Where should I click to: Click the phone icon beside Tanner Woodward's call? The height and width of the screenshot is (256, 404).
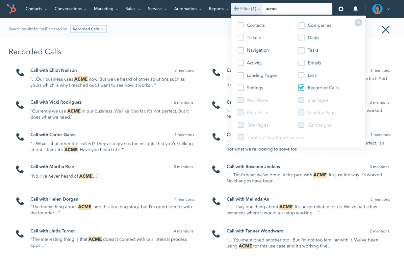(x=216, y=233)
